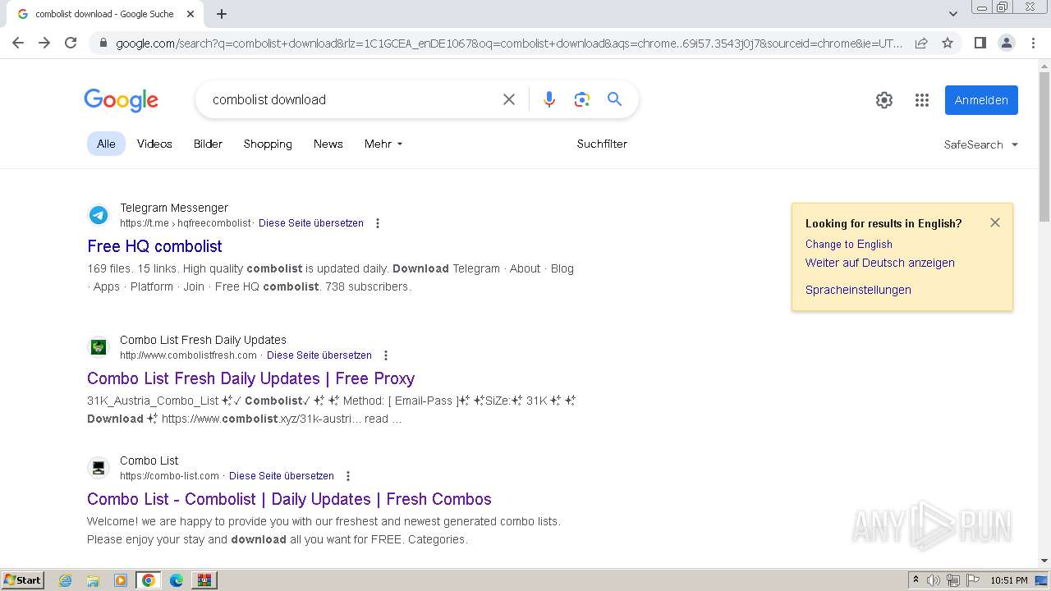Click the Anmelden sign-in button

[x=981, y=100]
